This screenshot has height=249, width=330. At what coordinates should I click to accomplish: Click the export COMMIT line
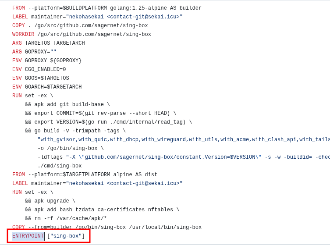[x=100, y=114]
